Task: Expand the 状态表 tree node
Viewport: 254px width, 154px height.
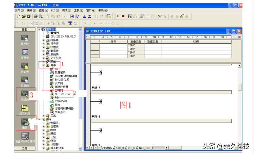Action: pos(44,47)
